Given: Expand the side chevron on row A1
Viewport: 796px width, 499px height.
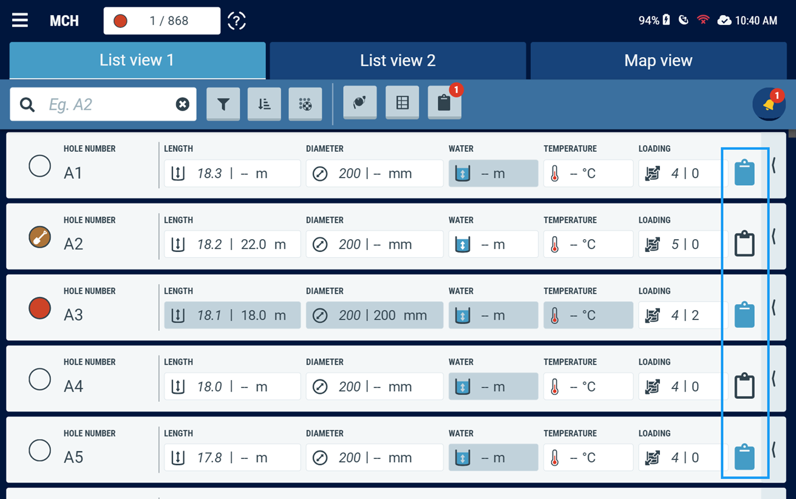Looking at the screenshot, I should (774, 165).
